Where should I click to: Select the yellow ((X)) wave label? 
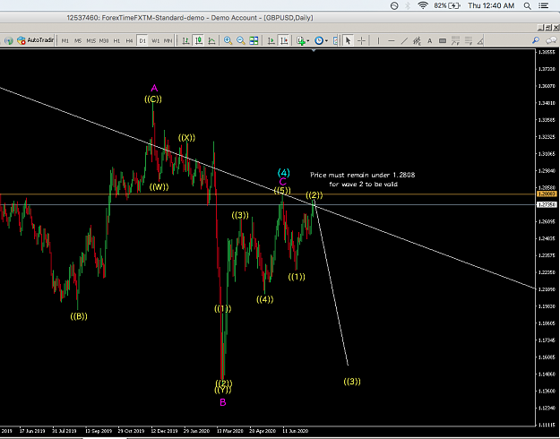[x=186, y=138]
